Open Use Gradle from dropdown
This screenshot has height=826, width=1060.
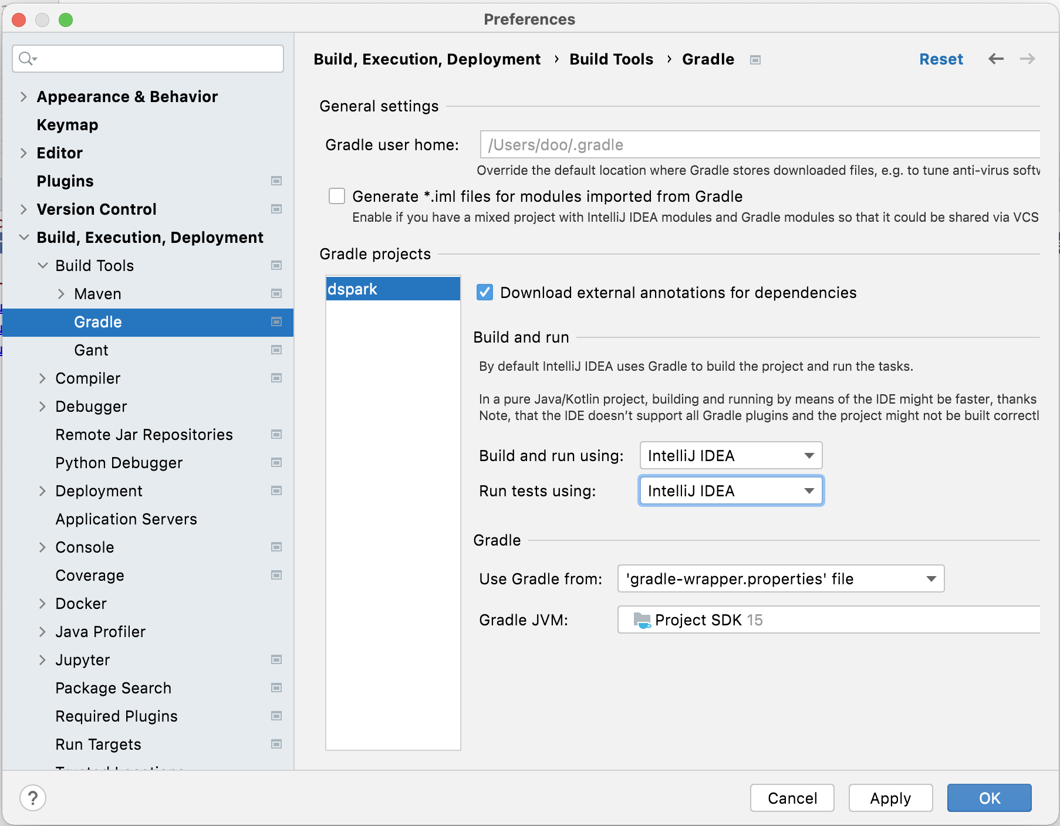click(781, 578)
